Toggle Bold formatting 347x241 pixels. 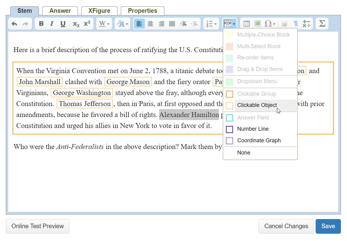(41, 24)
